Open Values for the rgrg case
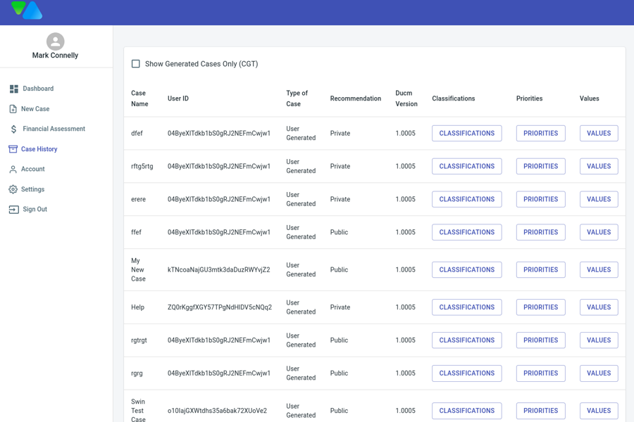 (x=598, y=373)
